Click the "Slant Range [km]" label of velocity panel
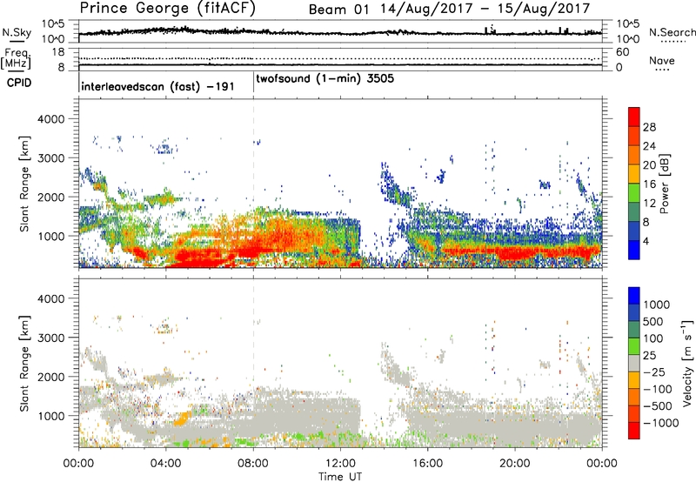Image resolution: width=696 pixels, height=482 pixels. [x=24, y=364]
